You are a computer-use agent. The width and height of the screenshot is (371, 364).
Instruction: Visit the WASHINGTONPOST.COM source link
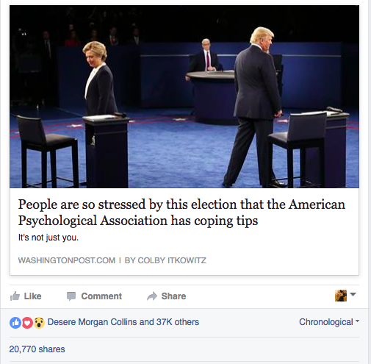(67, 260)
